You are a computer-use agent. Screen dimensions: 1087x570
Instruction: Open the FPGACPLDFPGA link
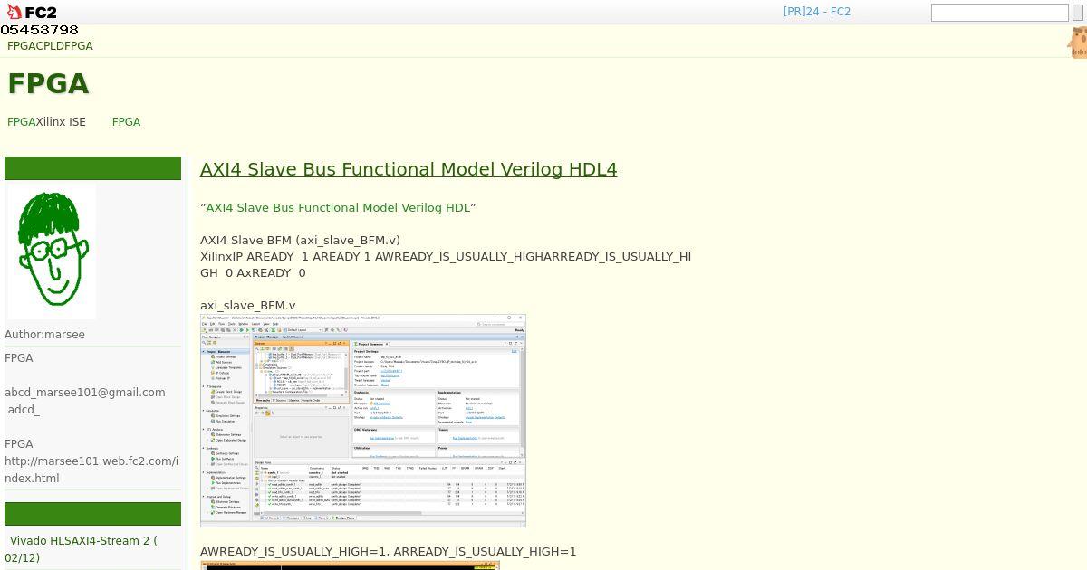coord(50,46)
